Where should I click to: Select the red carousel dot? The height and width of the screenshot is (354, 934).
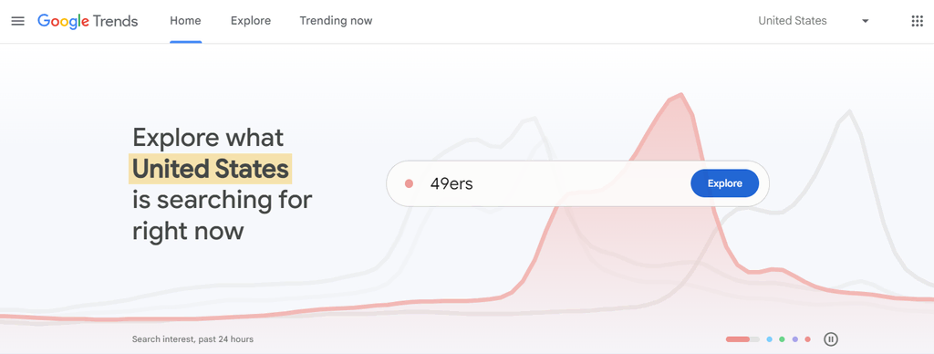click(808, 339)
